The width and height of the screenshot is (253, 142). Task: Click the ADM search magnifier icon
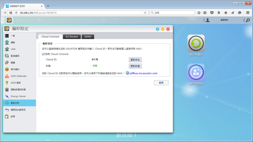point(247,20)
